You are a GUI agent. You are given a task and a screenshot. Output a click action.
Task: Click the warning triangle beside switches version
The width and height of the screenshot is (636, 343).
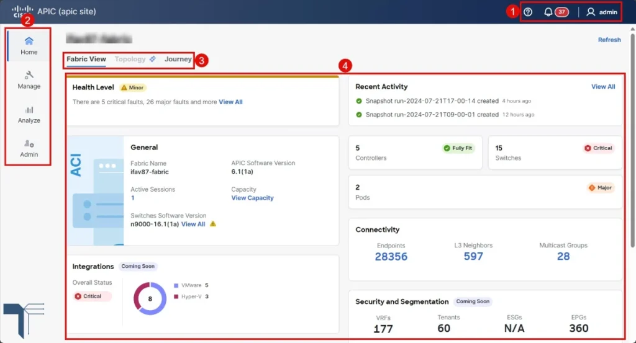[x=213, y=223]
